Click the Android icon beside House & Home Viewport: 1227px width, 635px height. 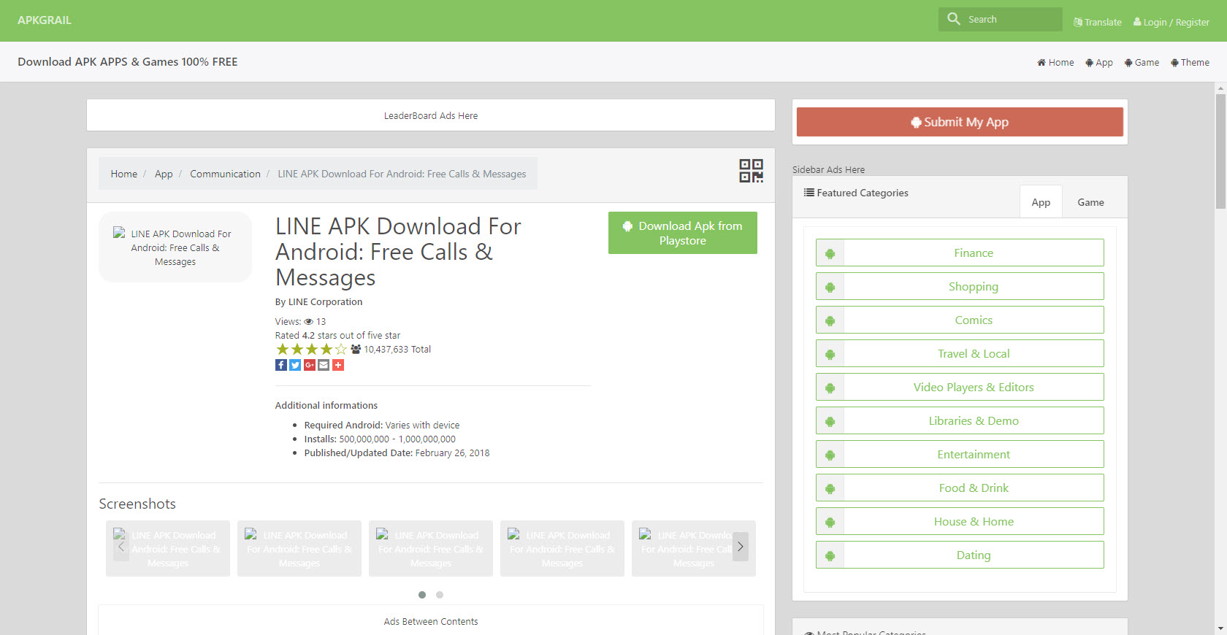[x=830, y=522]
